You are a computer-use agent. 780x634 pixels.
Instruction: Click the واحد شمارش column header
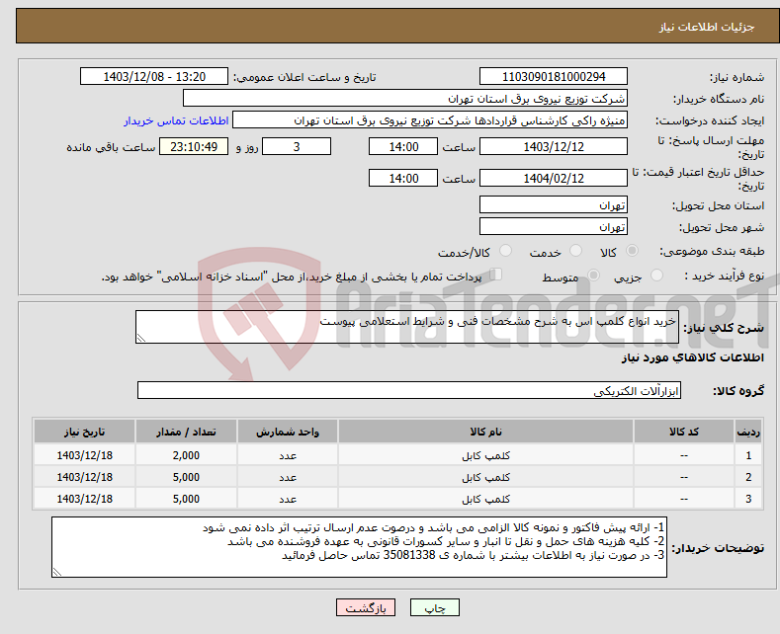tap(288, 432)
